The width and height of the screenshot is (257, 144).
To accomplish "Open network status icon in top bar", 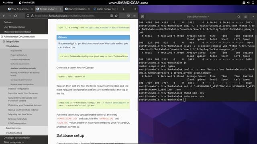I will tap(244, 2).
